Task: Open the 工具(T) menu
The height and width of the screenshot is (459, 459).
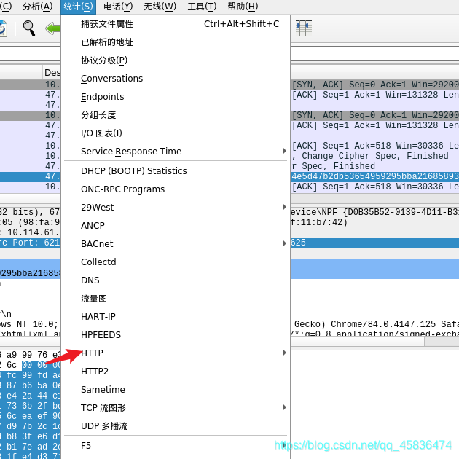Action: pyautogui.click(x=202, y=7)
